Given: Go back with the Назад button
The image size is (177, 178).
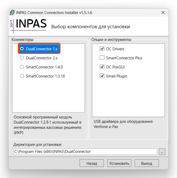Looking at the screenshot, I should click(x=92, y=163).
